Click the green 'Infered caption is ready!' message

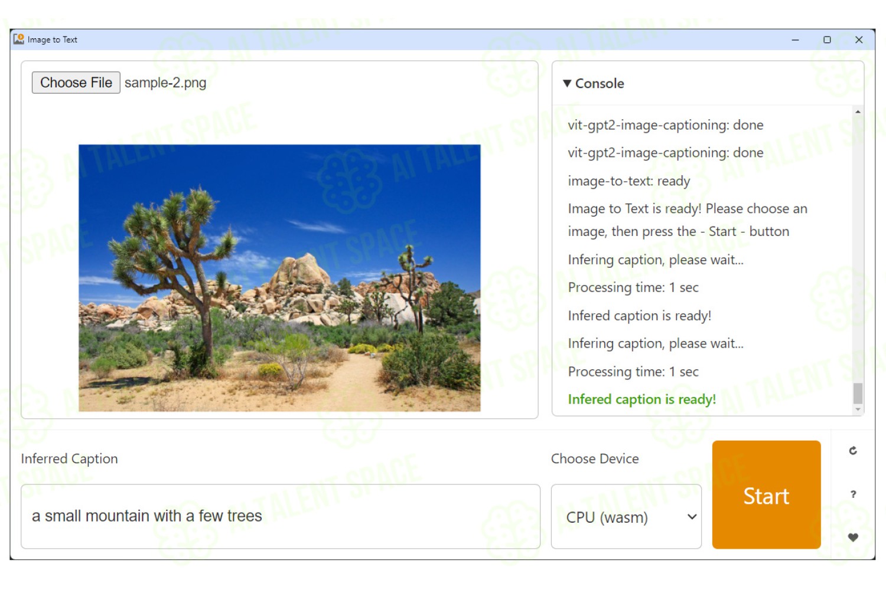641,399
